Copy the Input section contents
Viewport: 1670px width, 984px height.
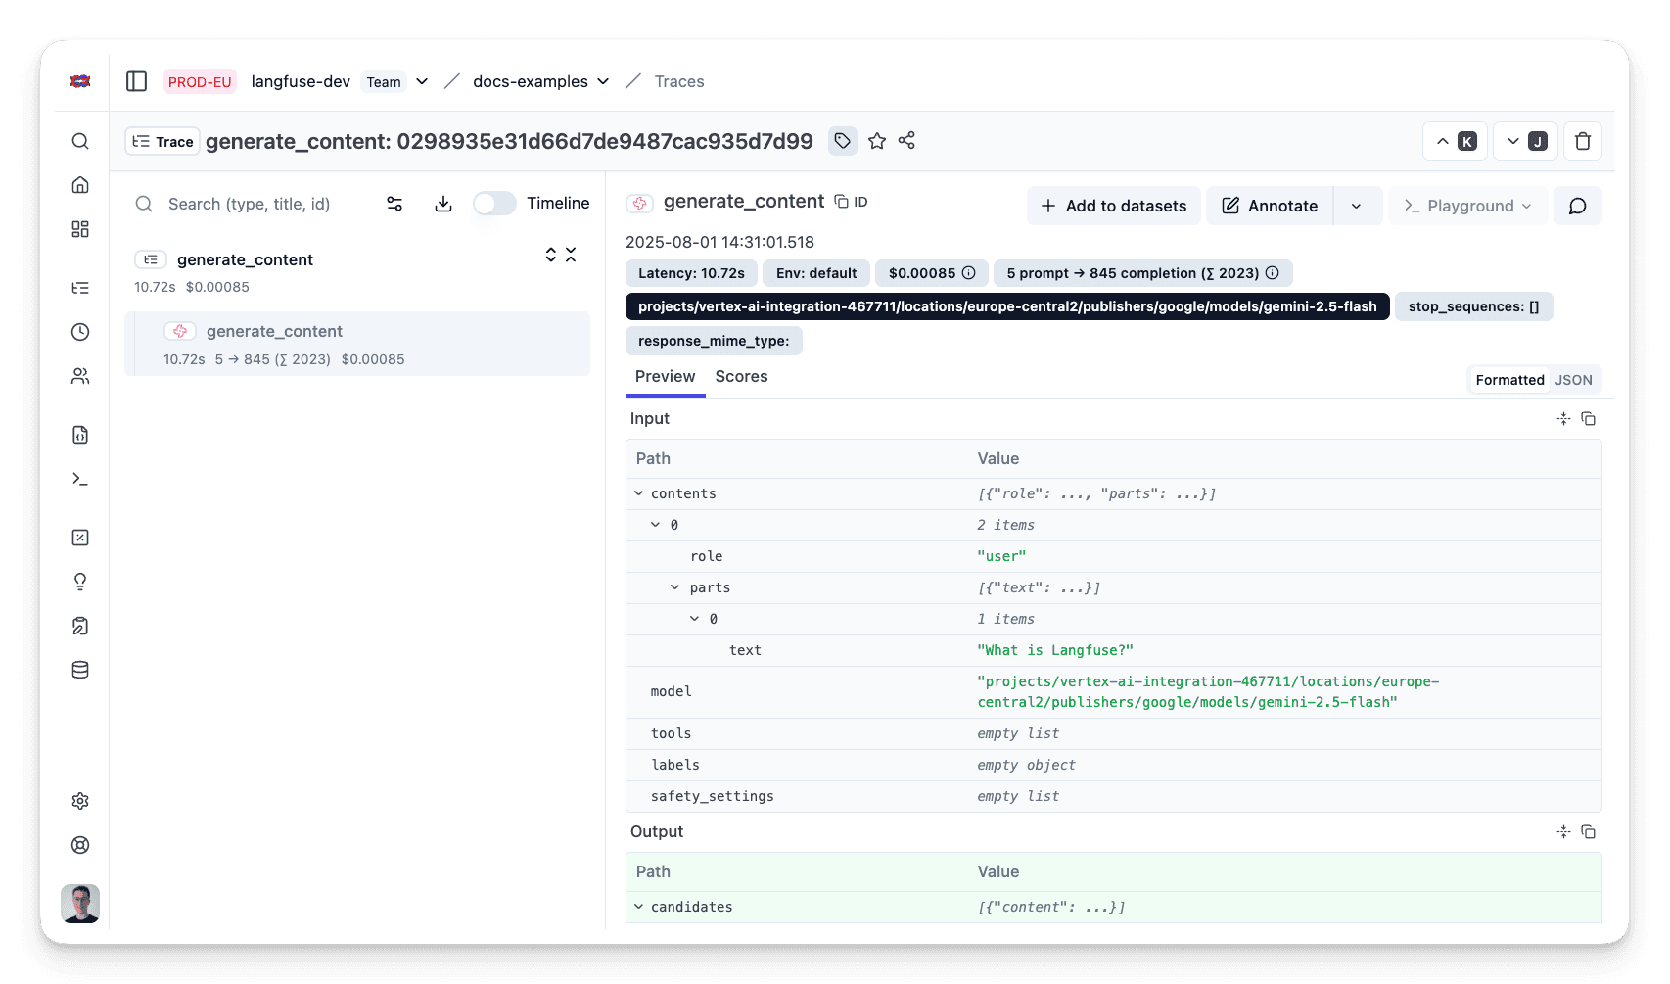point(1588,419)
